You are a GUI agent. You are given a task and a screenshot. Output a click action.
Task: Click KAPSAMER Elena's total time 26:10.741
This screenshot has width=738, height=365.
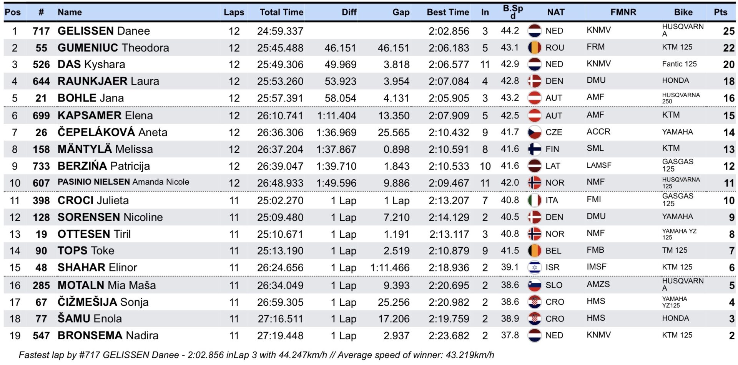pos(280,116)
